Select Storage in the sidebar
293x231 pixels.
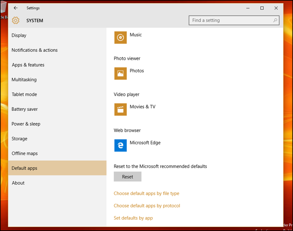click(x=20, y=139)
